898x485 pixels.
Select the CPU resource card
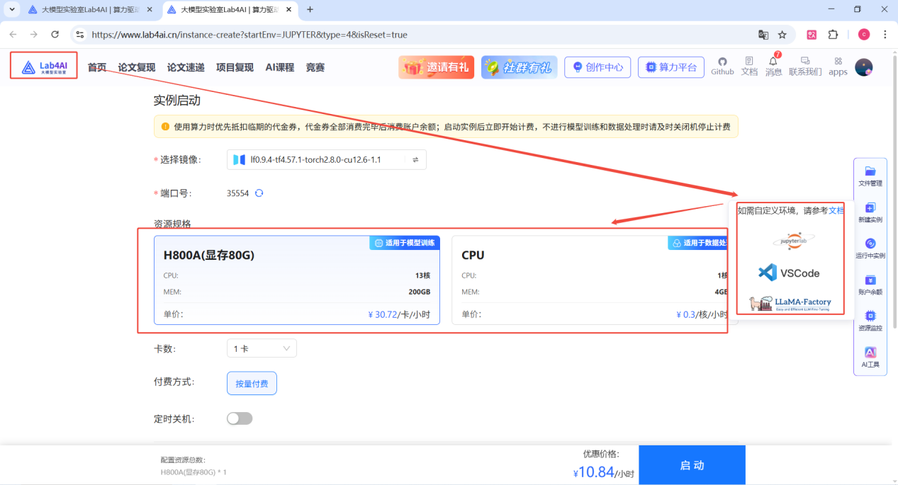coord(594,280)
